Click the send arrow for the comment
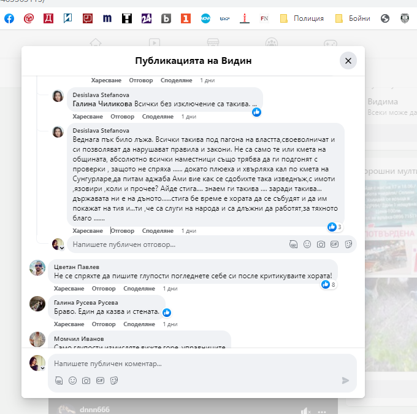 [x=345, y=380]
